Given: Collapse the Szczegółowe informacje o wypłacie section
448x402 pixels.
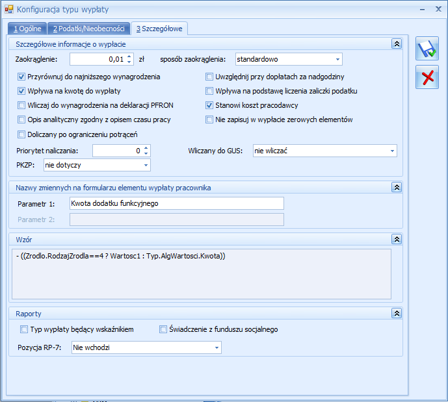Looking at the screenshot, I should [x=397, y=44].
